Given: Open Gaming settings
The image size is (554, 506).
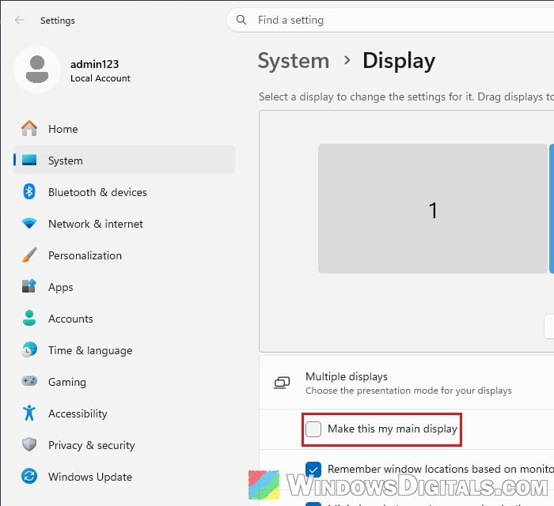Looking at the screenshot, I should [124, 382].
